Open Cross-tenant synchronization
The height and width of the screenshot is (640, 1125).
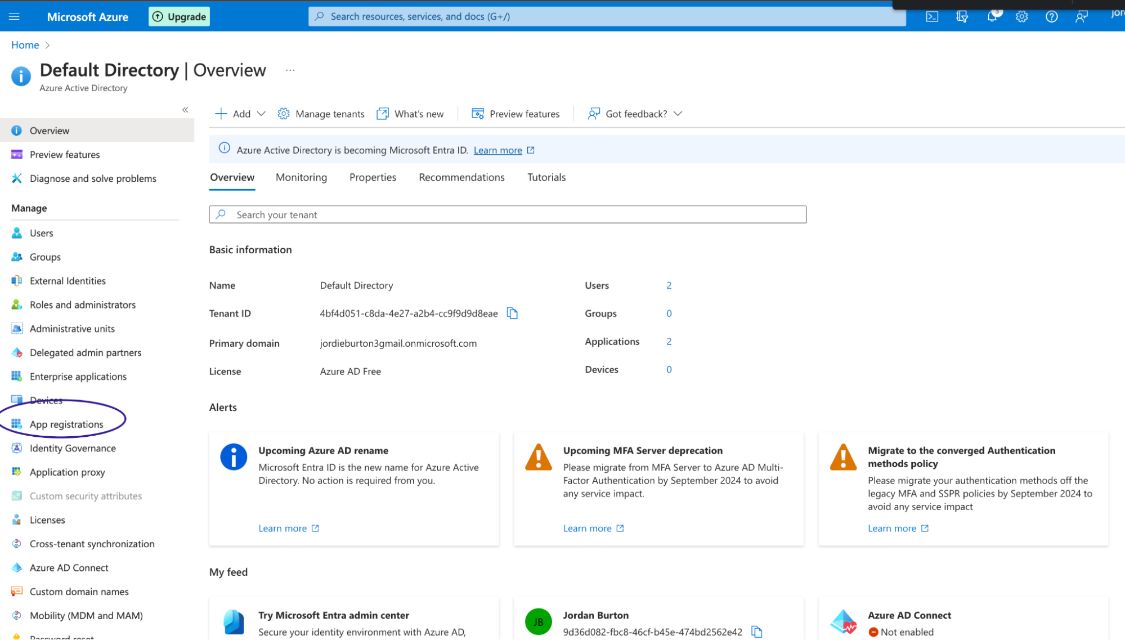(x=92, y=544)
